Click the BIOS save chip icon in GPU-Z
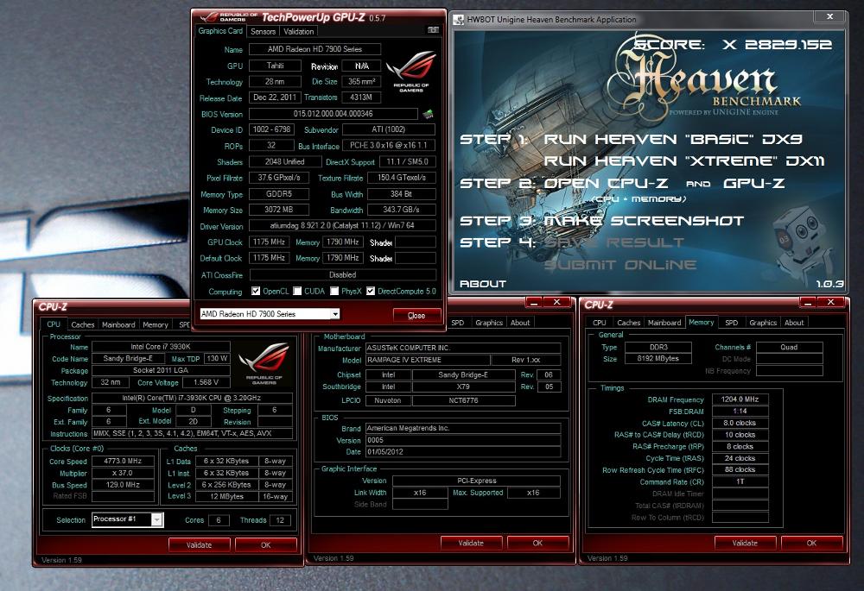 428,114
